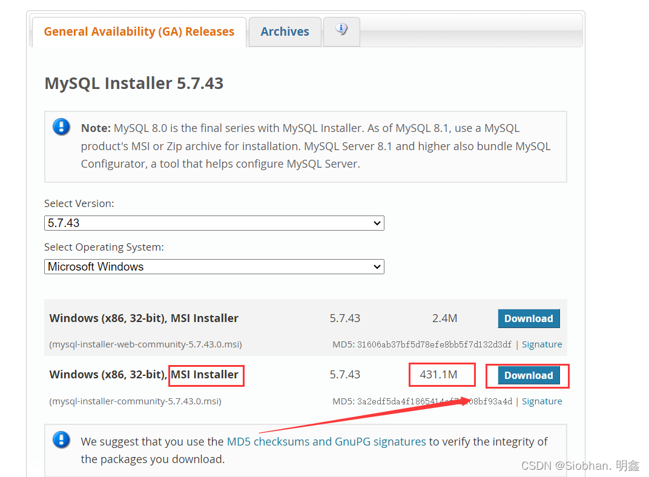The width and height of the screenshot is (649, 477).
Task: Click file name mysql-installer-community-5.7.43.0.msi
Action: pyautogui.click(x=136, y=401)
